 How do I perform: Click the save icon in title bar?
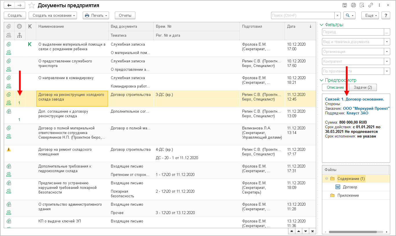pos(345,5)
